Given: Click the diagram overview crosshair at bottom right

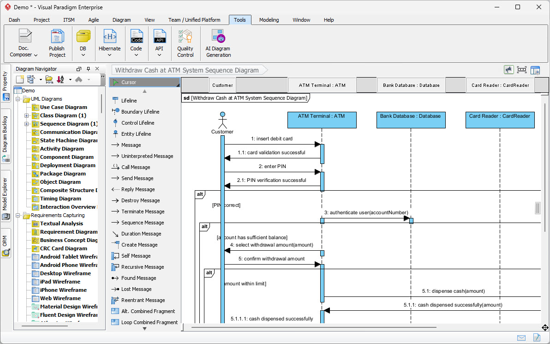Looking at the screenshot, I should click(x=545, y=327).
